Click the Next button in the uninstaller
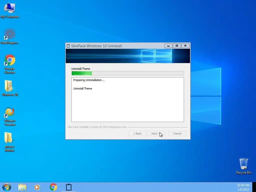 [x=156, y=133]
